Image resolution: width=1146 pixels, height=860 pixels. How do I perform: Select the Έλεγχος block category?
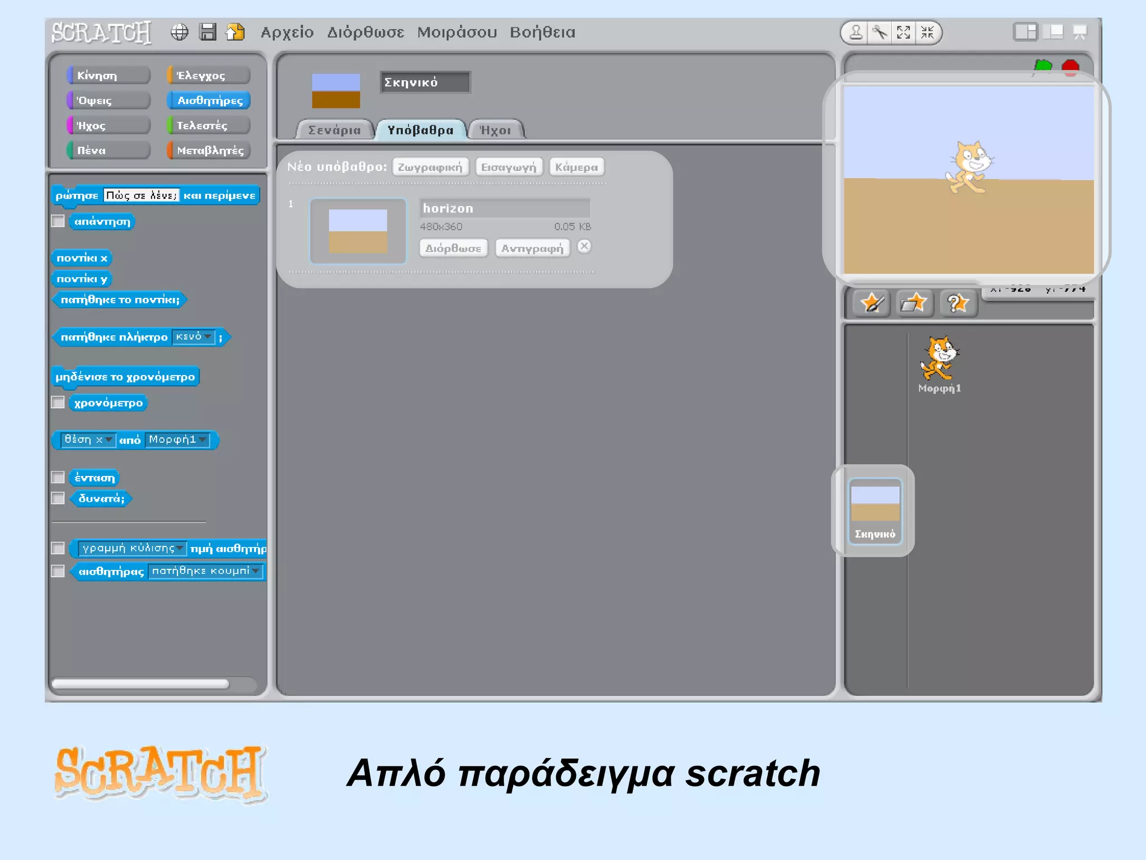[x=208, y=75]
